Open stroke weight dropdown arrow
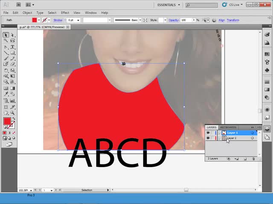The image size is (273, 204). (x=78, y=20)
